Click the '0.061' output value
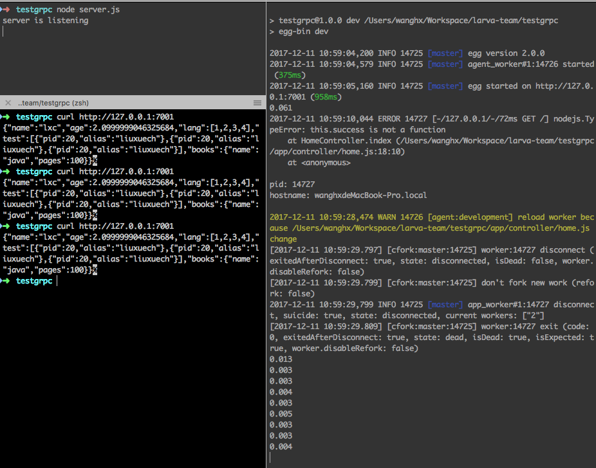The image size is (596, 468). (281, 108)
